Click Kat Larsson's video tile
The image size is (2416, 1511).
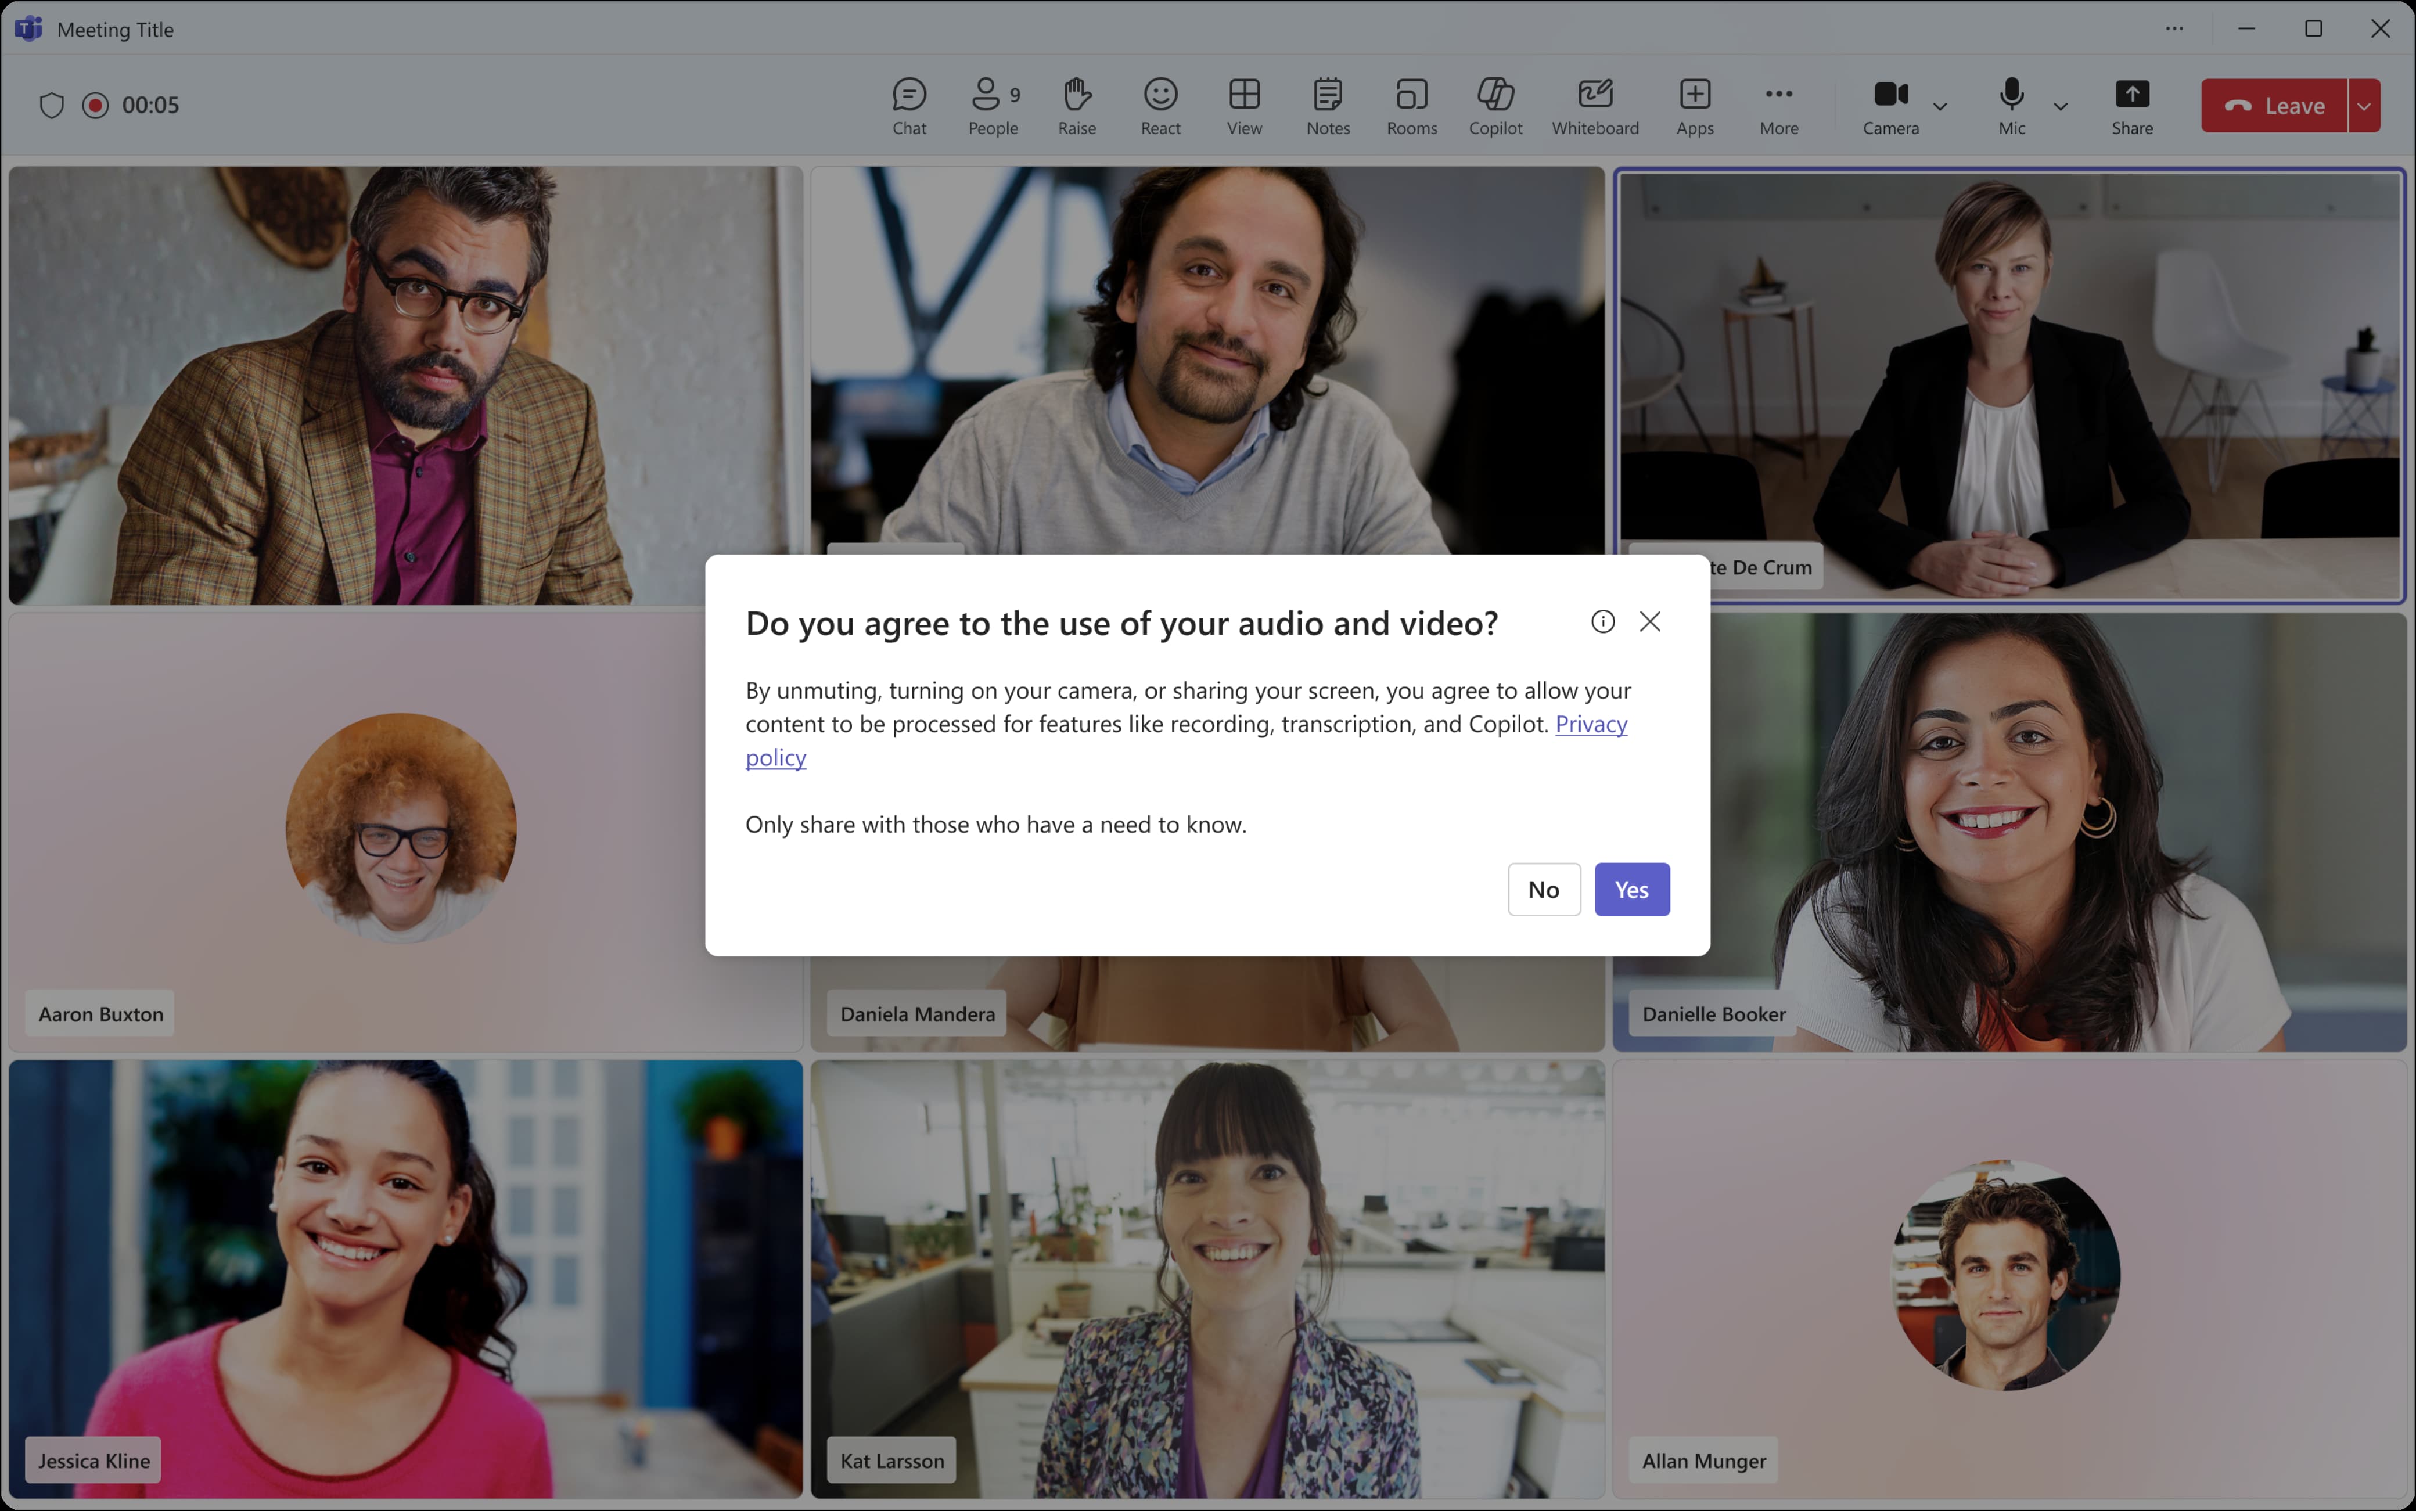coord(1207,1279)
